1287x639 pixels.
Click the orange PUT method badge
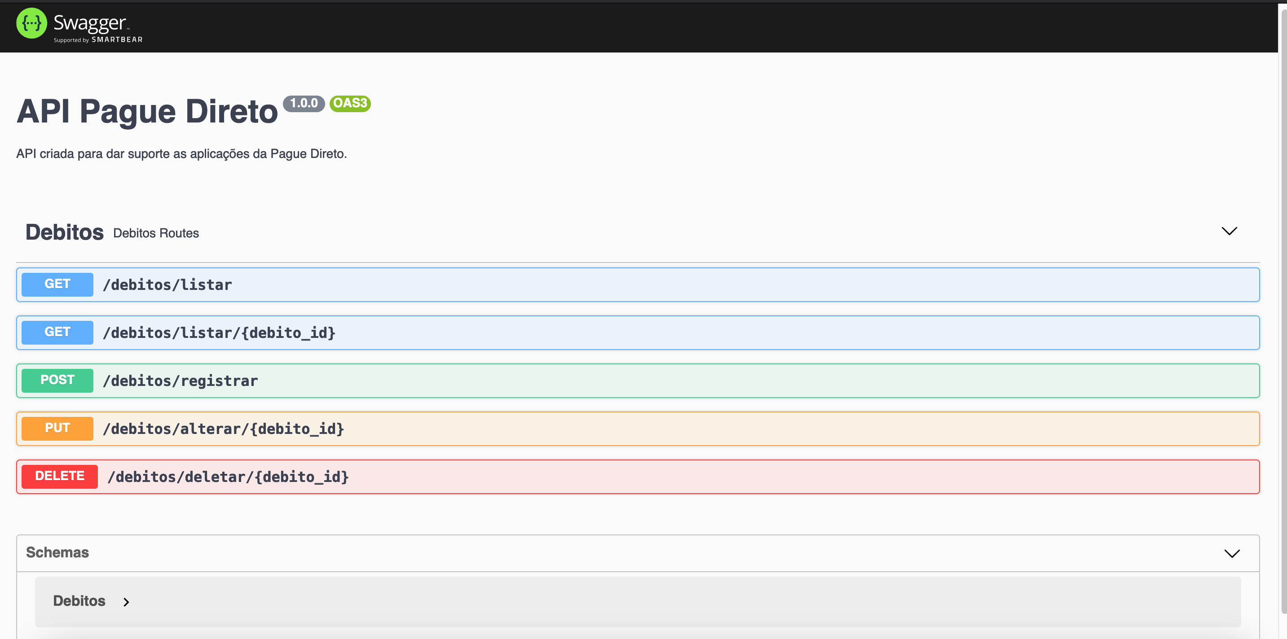(57, 429)
